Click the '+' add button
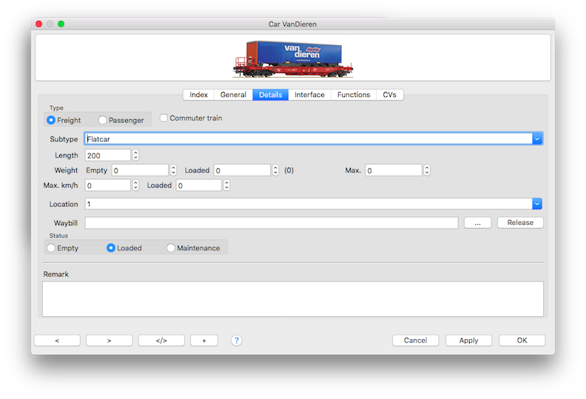 [204, 341]
